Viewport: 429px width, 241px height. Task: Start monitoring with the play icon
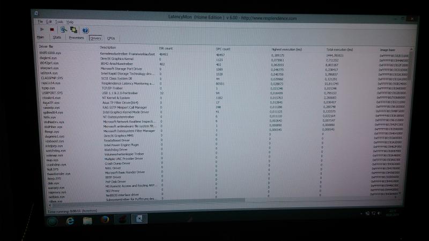tap(42, 29)
